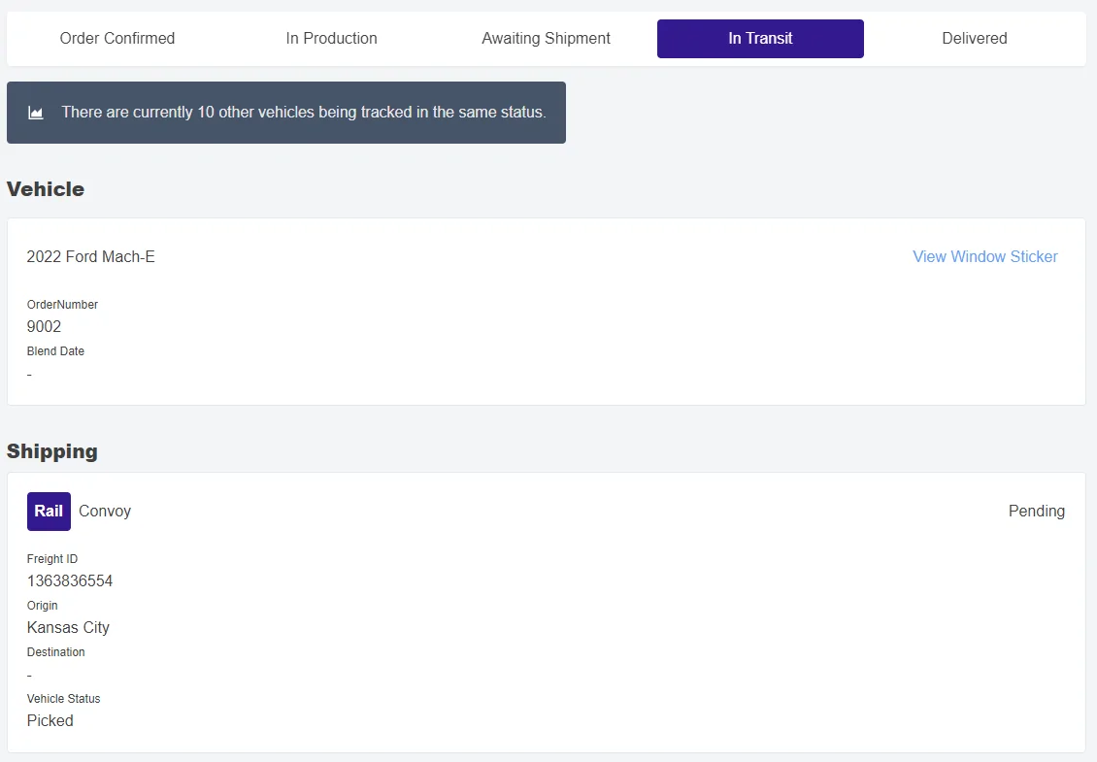Open the View Window Sticker link

(985, 257)
